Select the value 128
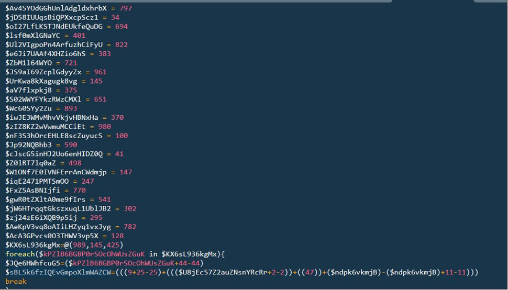The height and width of the screenshot is (290, 508). [x=117, y=236]
